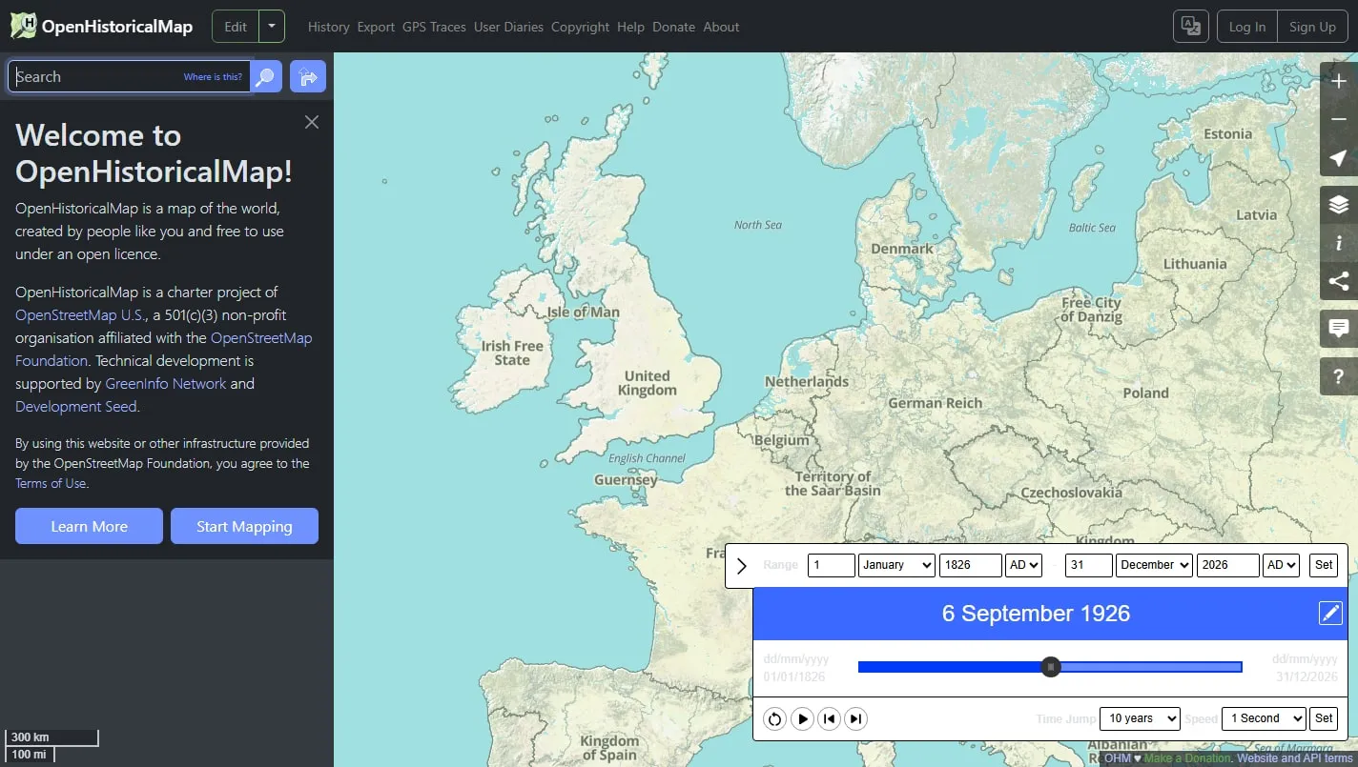Open the About page
The width and height of the screenshot is (1358, 767).
[x=721, y=27]
